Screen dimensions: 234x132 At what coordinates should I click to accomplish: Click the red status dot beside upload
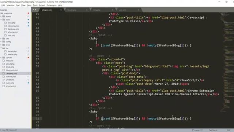(x=28, y=58)
